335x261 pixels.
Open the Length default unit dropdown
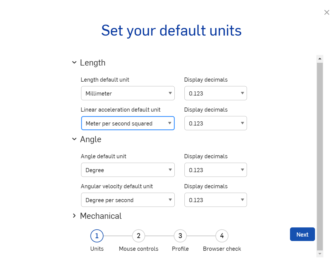click(x=128, y=93)
